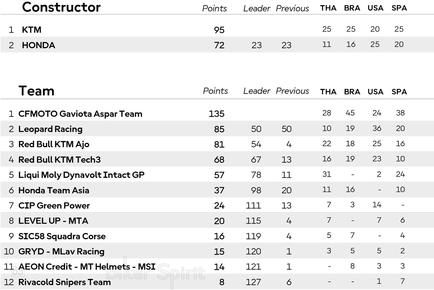Image resolution: width=434 pixels, height=290 pixels.
Task: Click SIC58 Squadra Corse team name
Action: coord(62,236)
